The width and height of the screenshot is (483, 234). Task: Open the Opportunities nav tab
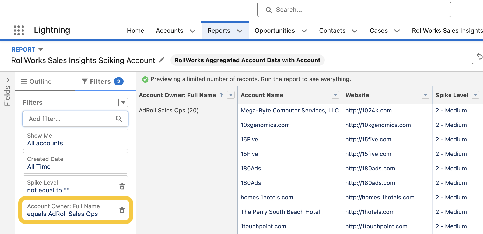tap(275, 31)
